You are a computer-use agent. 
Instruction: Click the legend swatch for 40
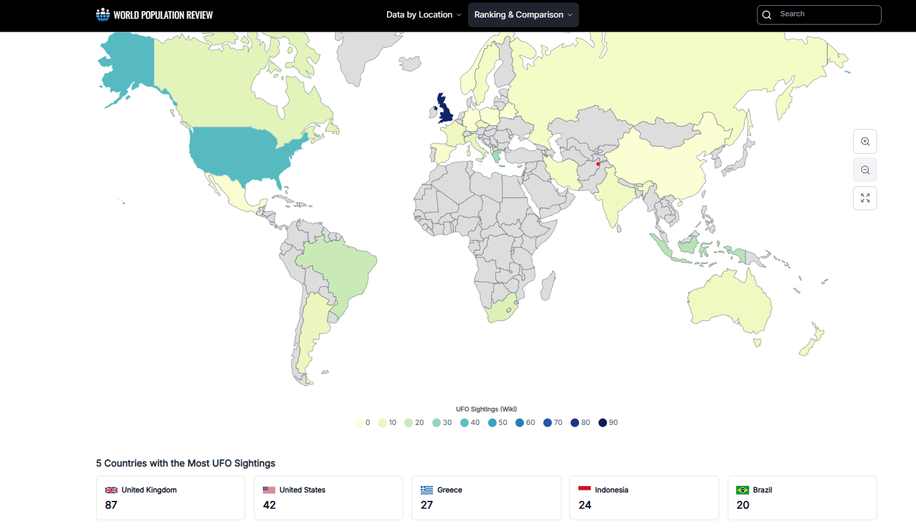coord(464,423)
